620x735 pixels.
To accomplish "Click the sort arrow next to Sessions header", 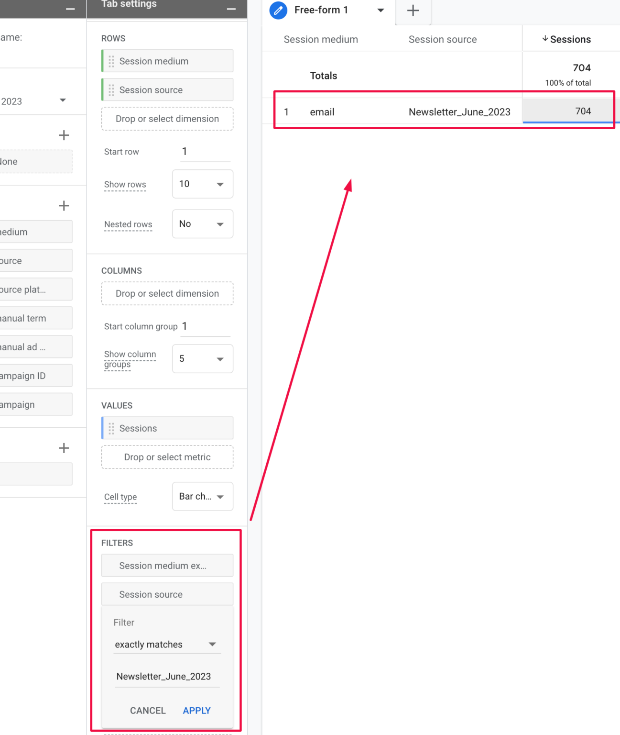I will pos(544,39).
